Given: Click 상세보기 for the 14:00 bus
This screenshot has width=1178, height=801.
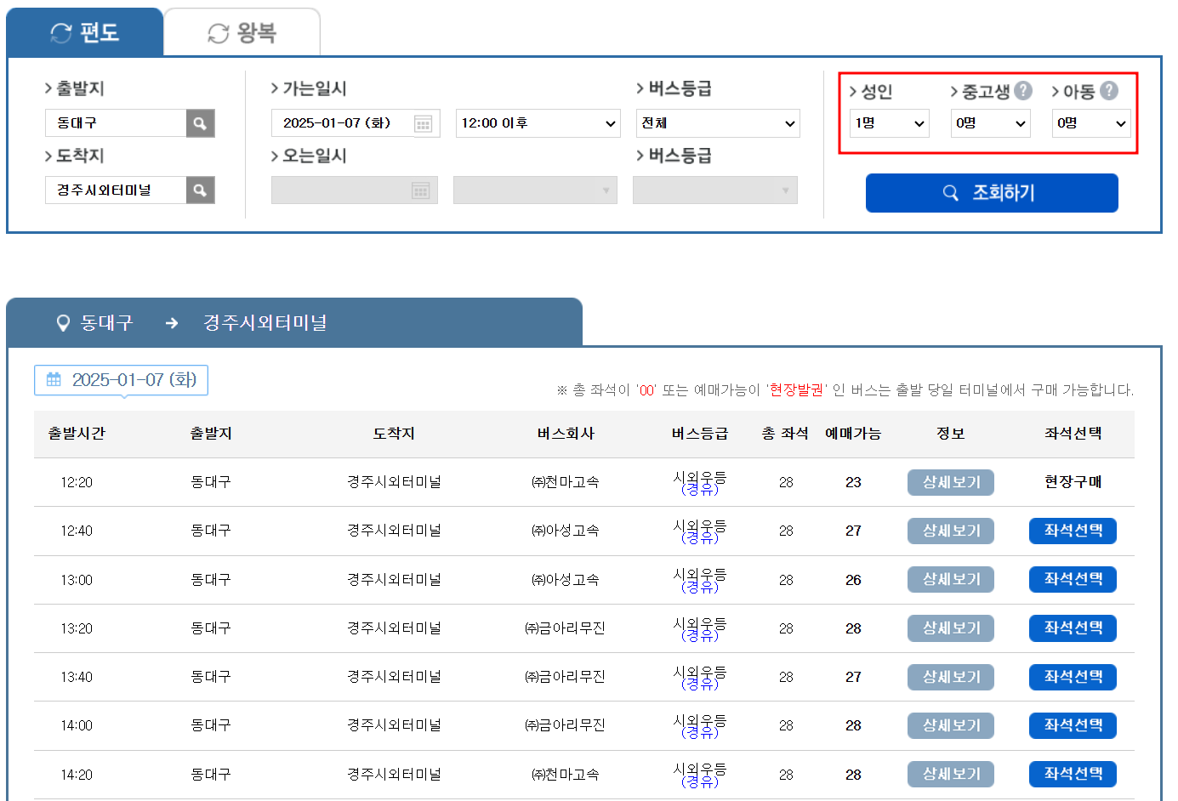Looking at the screenshot, I should tap(951, 725).
